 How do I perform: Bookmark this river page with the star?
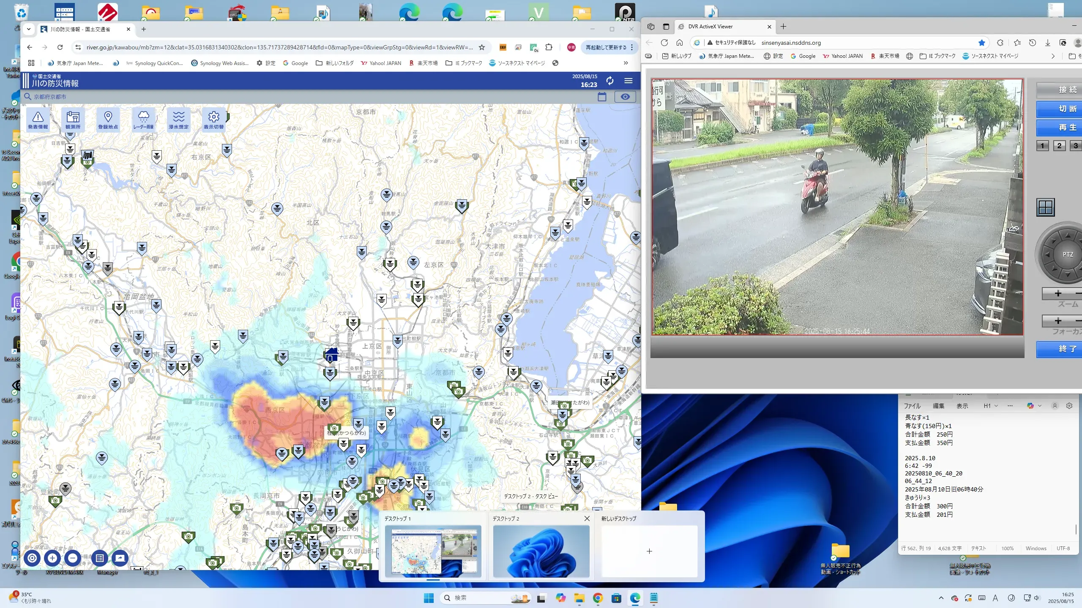click(481, 47)
